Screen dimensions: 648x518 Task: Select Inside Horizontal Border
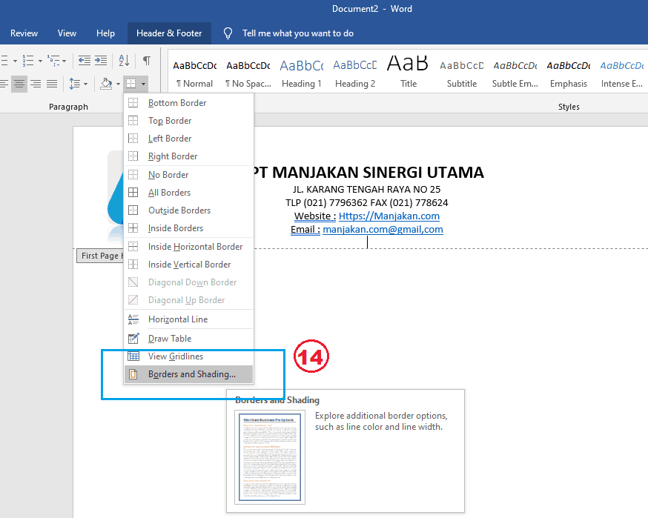coord(189,247)
